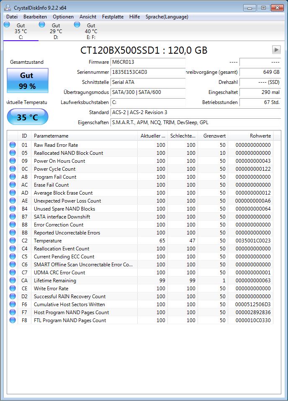Select the E: F: drive status orb

pos(77,25)
